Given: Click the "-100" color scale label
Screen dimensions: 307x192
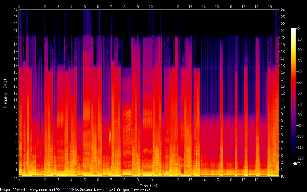Looking at the screenshot, I should tap(300, 136).
